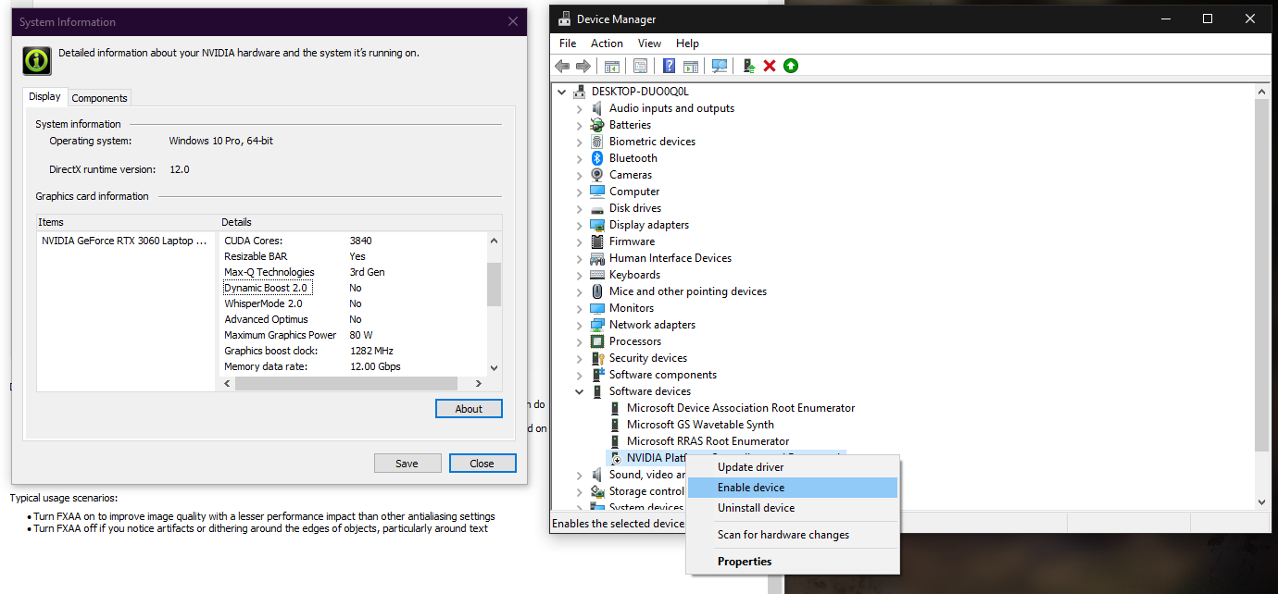Expand the Audio inputs and outputs node
This screenshot has height=594, width=1278.
pos(580,108)
